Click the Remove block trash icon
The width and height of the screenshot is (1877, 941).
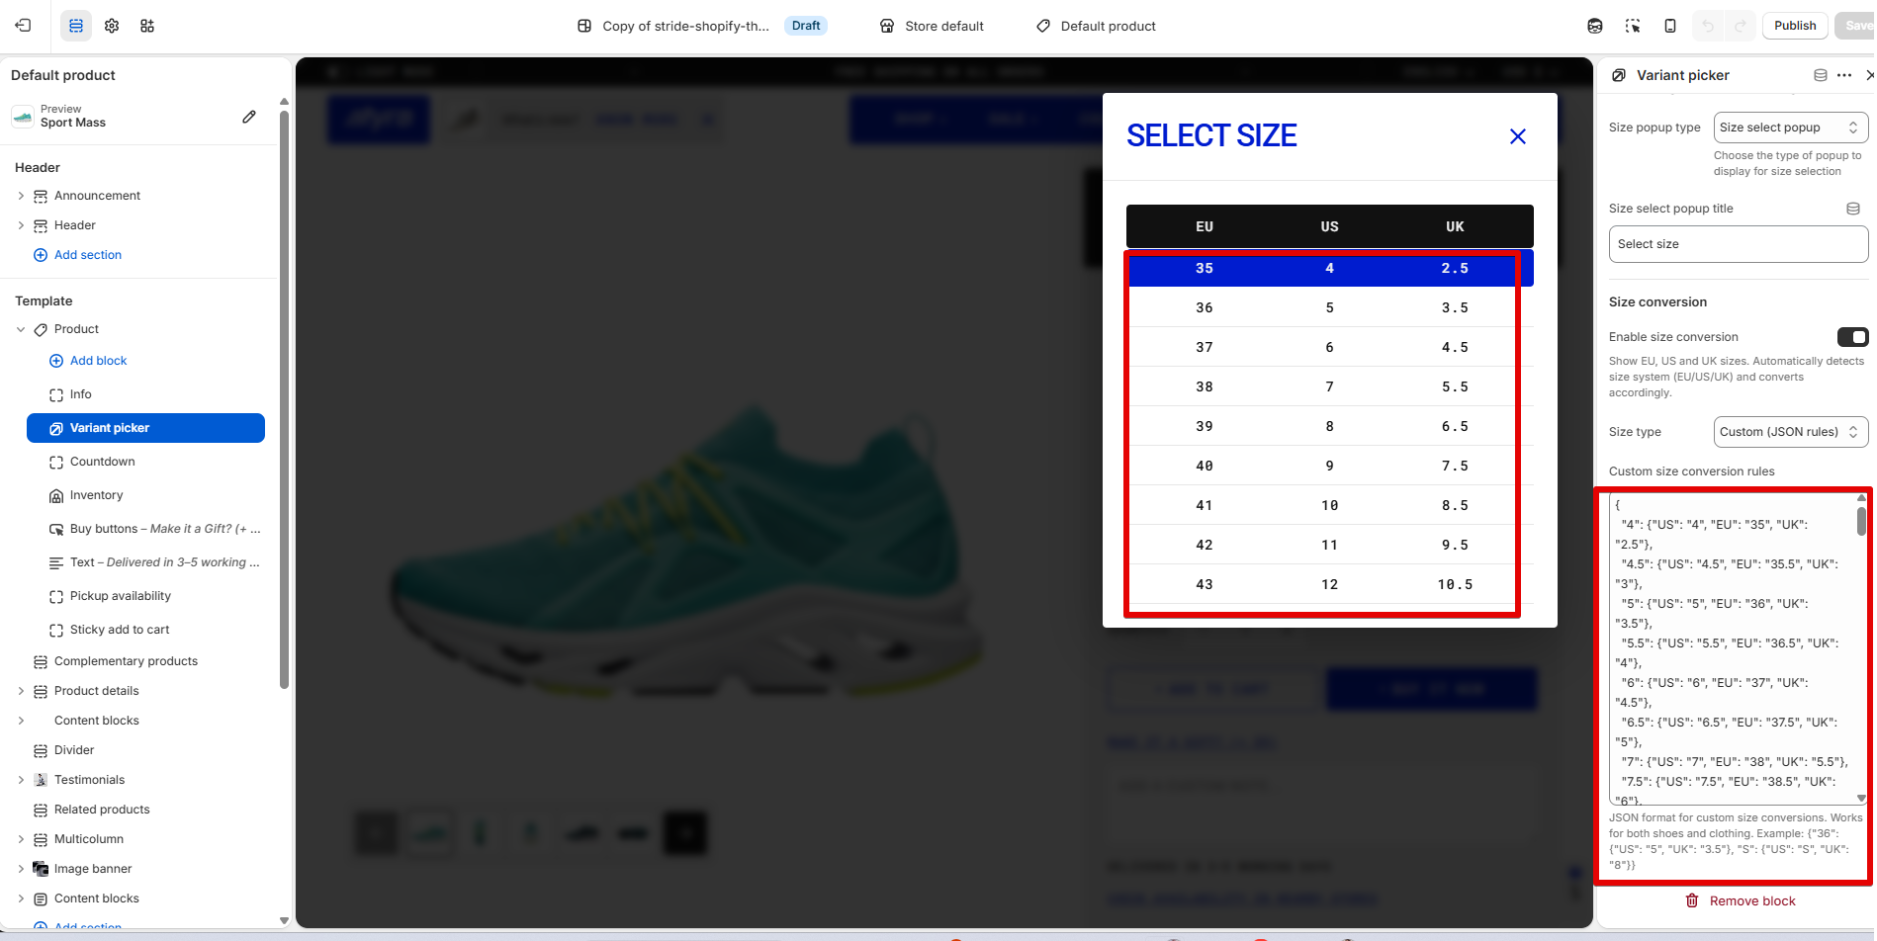point(1692,900)
